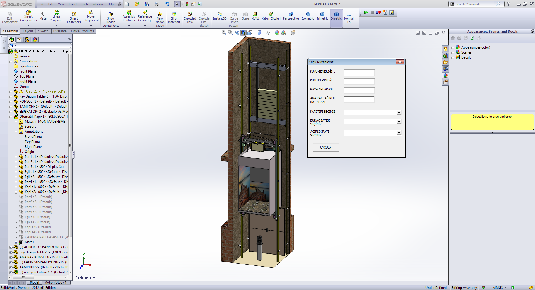Click the KUYU GENİŞLİĞİ input field
Viewport: 535px width, 290px height.
tap(359, 73)
